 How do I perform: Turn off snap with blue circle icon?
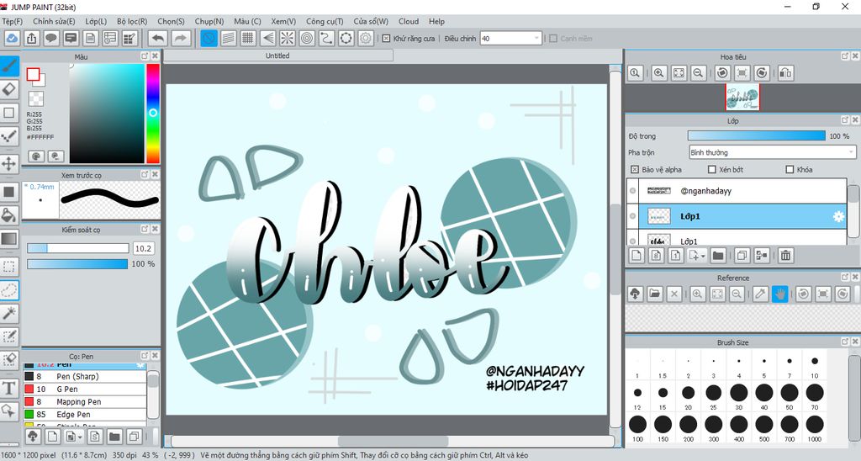pyautogui.click(x=209, y=39)
